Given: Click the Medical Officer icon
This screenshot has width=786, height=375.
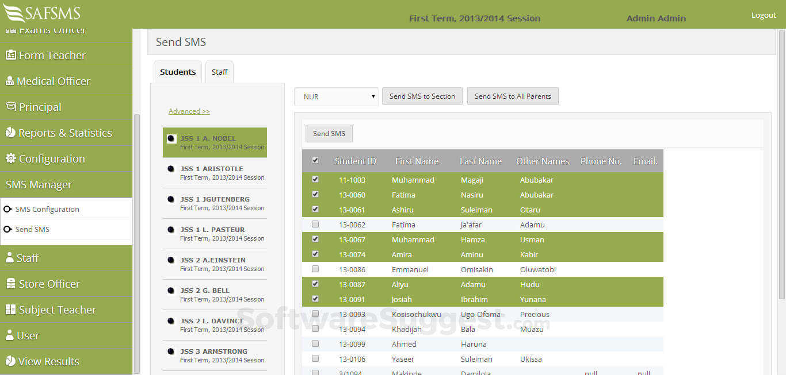Looking at the screenshot, I should pos(11,81).
